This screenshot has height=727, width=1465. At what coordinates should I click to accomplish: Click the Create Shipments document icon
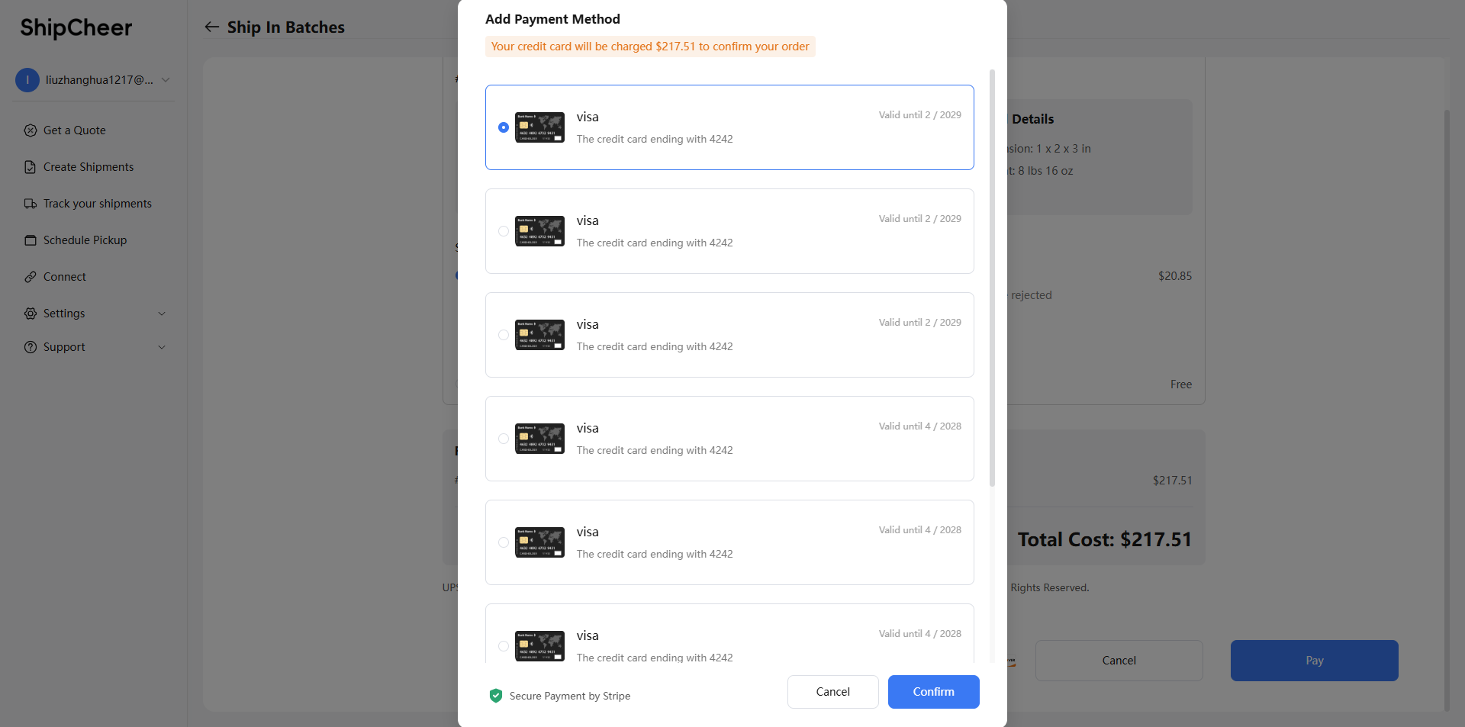click(31, 167)
